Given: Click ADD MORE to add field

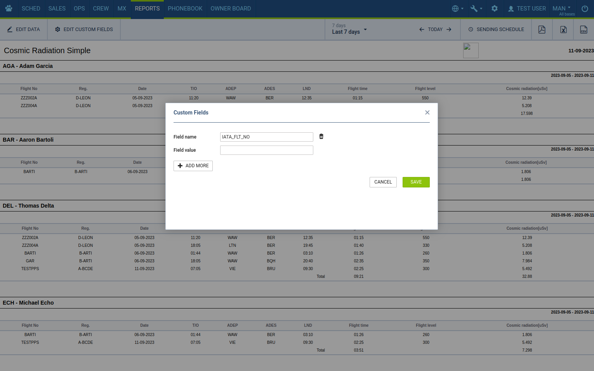Looking at the screenshot, I should click(193, 166).
